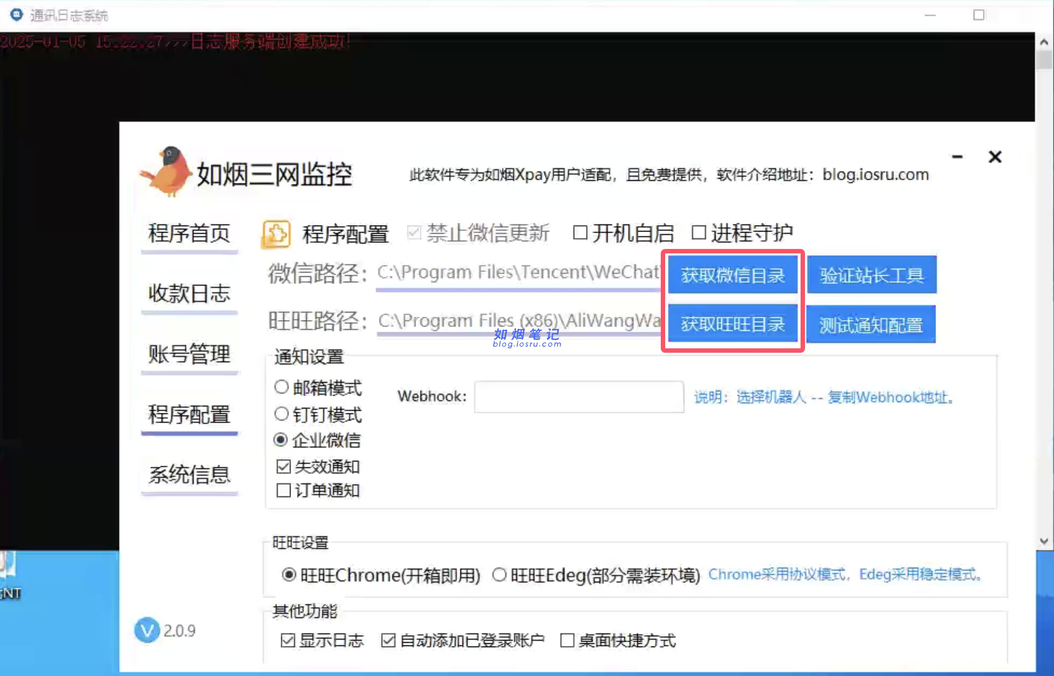The image size is (1054, 676).
Task: Toggle the 禁止微信更新 checkbox
Action: pos(478,233)
